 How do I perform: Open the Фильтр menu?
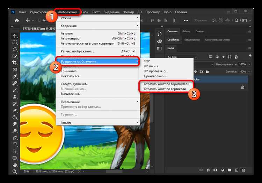(129, 12)
